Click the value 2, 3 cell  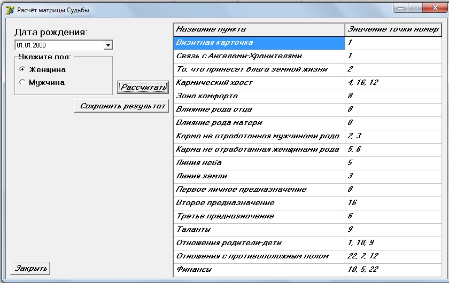click(x=393, y=136)
